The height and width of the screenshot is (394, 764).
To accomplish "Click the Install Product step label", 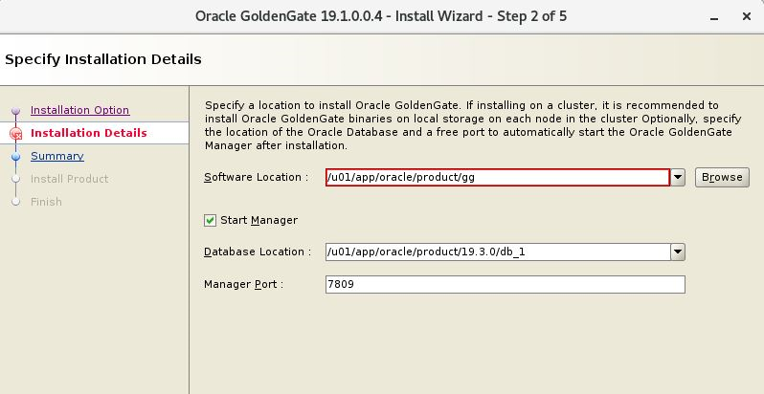I will pos(69,179).
